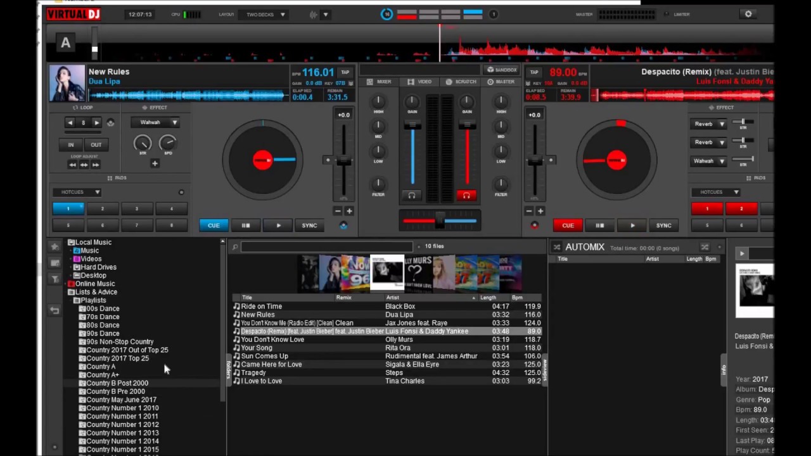Play the left deck
811x456 pixels.
pos(278,225)
